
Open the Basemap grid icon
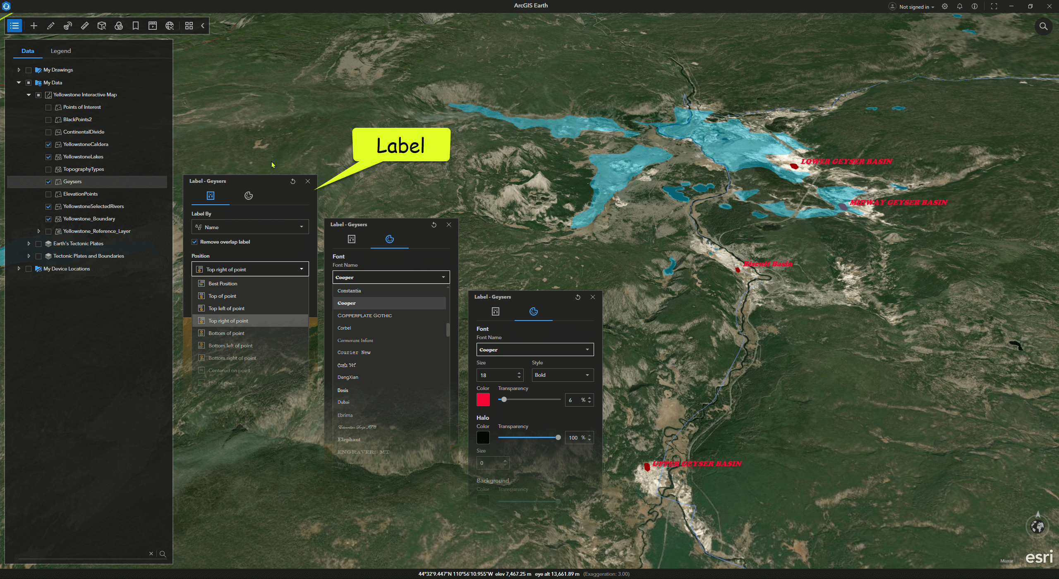click(189, 26)
